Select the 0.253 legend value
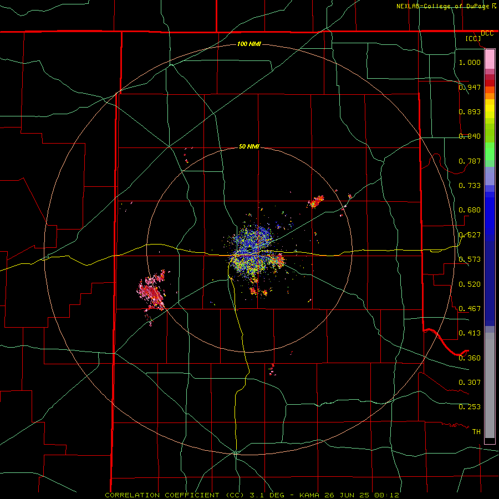The width and height of the screenshot is (499, 499). point(470,406)
